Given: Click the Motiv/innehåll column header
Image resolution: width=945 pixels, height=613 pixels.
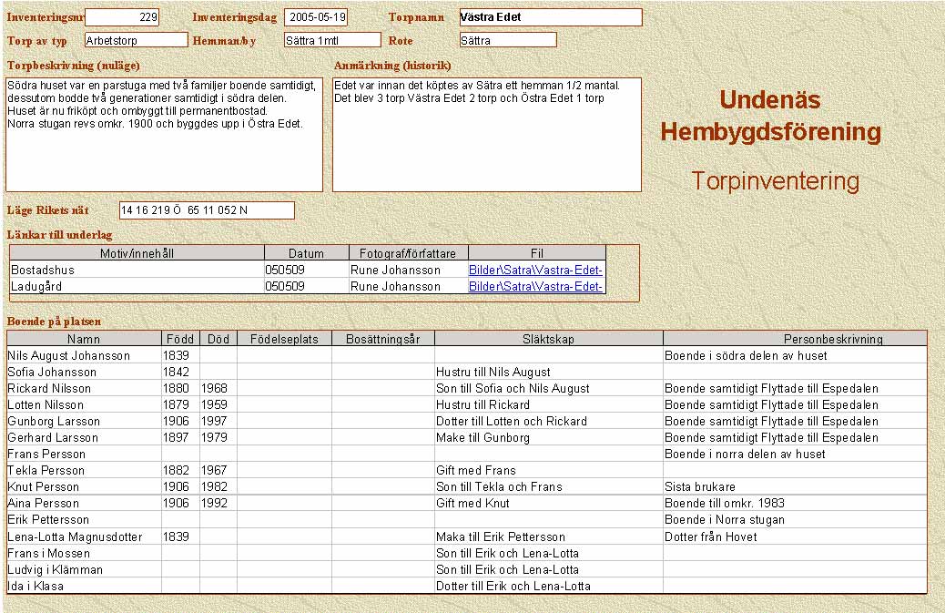Looking at the screenshot, I should pos(137,253).
